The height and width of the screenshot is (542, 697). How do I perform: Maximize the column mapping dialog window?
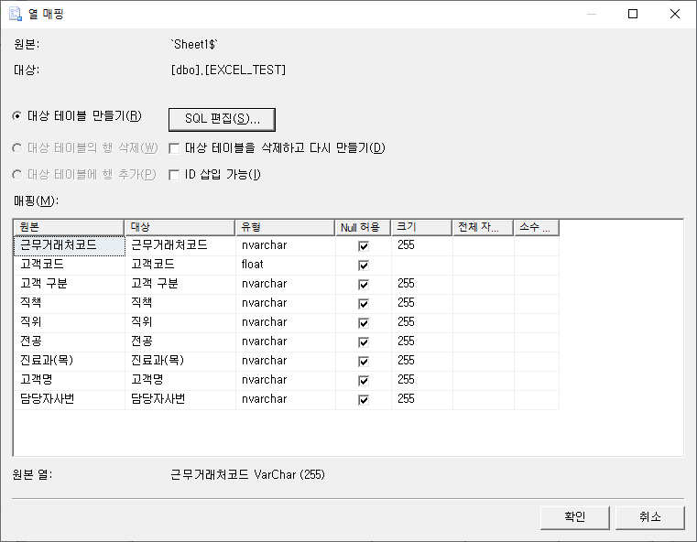click(633, 15)
